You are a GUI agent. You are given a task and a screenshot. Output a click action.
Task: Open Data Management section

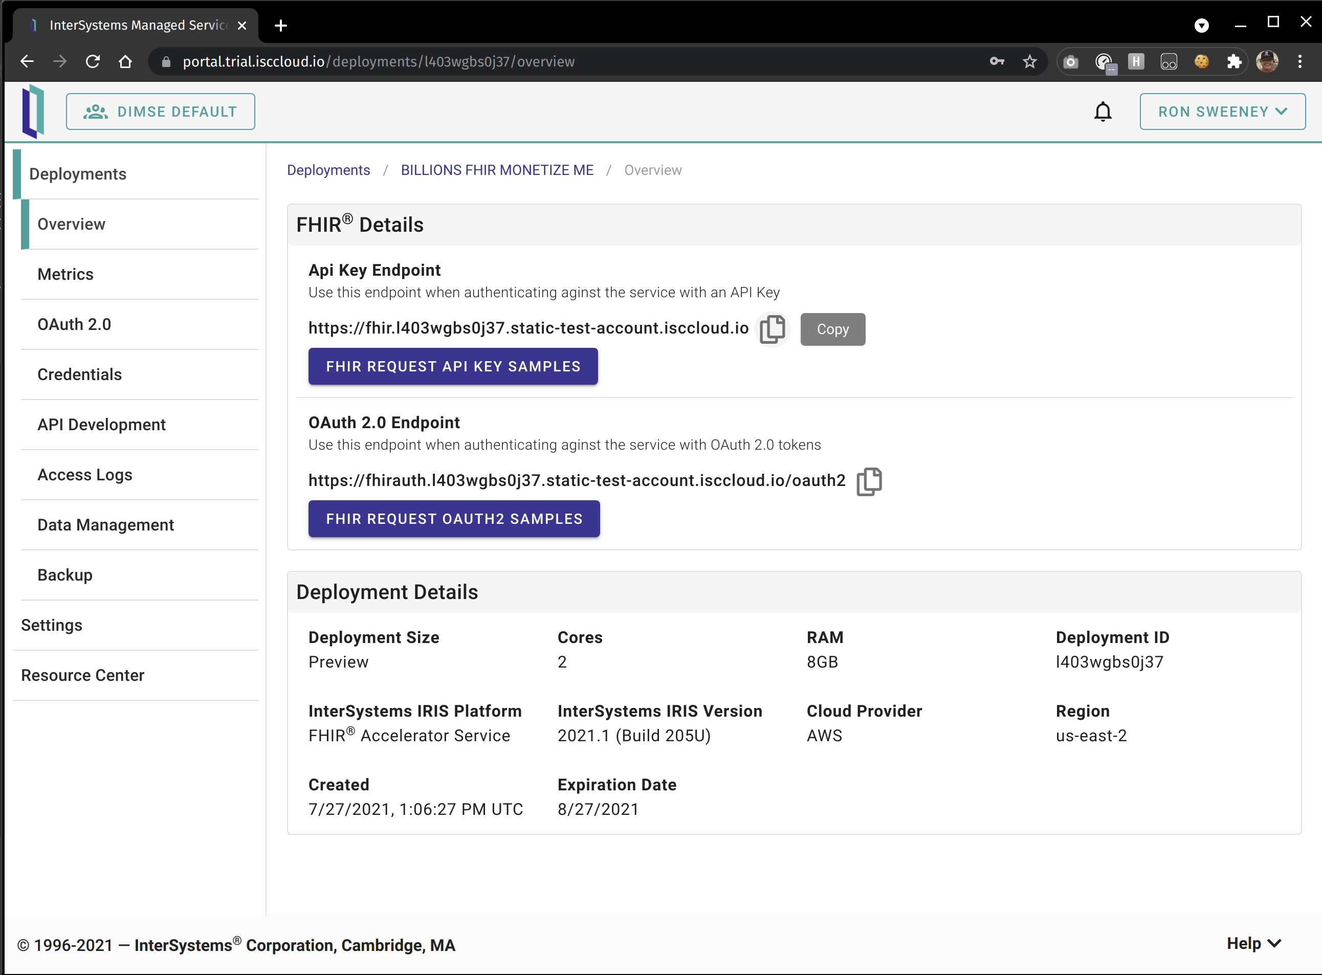point(140,525)
